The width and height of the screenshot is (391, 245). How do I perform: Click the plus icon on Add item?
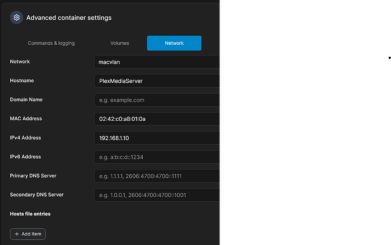[17, 234]
